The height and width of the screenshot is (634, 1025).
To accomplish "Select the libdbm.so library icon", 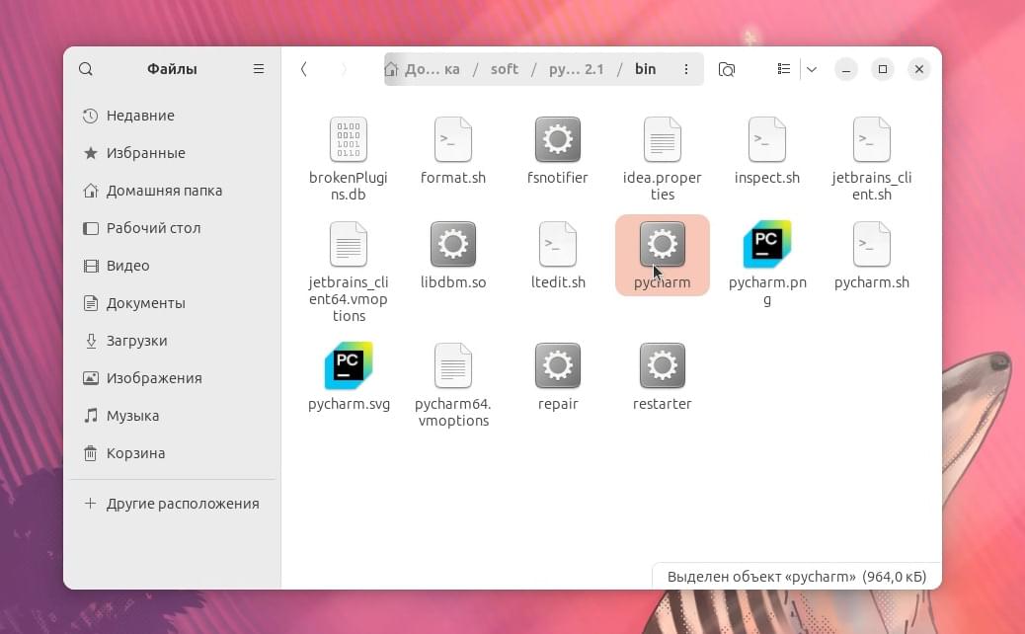I will click(x=453, y=244).
